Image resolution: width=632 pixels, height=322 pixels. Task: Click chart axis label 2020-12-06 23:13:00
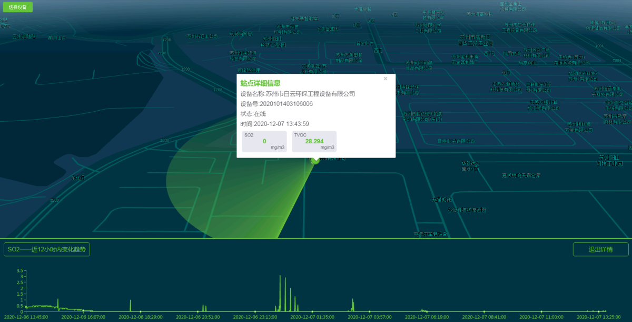pos(255,317)
